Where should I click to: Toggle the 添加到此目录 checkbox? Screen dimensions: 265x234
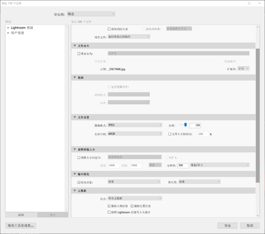[109, 29]
